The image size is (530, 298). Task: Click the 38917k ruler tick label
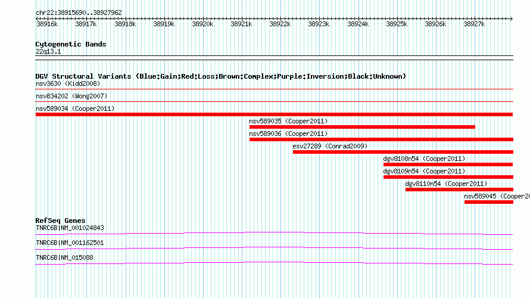click(x=86, y=24)
